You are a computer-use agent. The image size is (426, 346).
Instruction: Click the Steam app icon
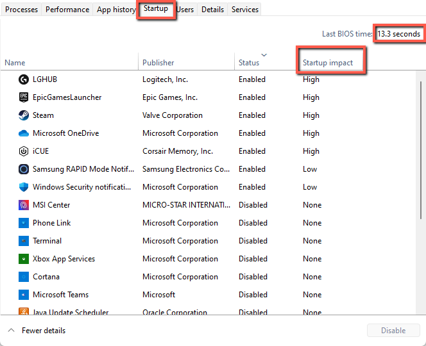pyautogui.click(x=24, y=115)
